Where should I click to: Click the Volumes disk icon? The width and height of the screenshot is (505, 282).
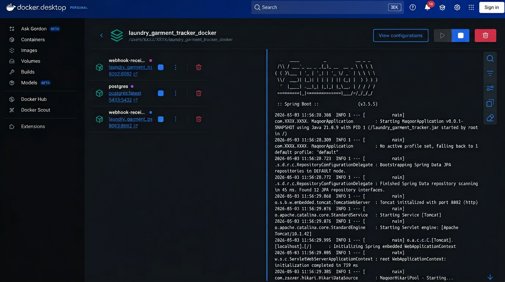12,61
